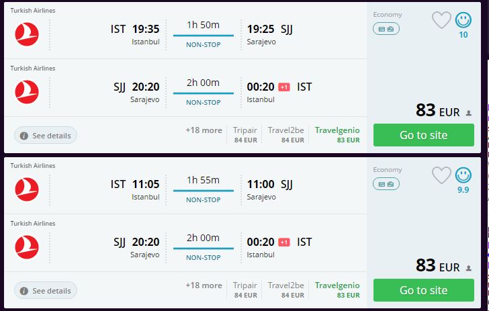Image resolution: width=489 pixels, height=311 pixels.
Task: Favorite the 19:35 Istanbul flight with heart icon
Action: pyautogui.click(x=441, y=20)
